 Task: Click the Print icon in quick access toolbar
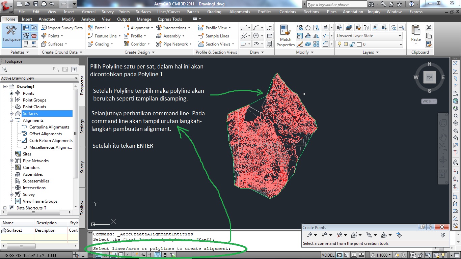click(44, 4)
